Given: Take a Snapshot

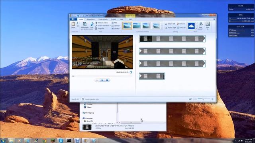Looking at the screenshot, I should click(x=100, y=29).
